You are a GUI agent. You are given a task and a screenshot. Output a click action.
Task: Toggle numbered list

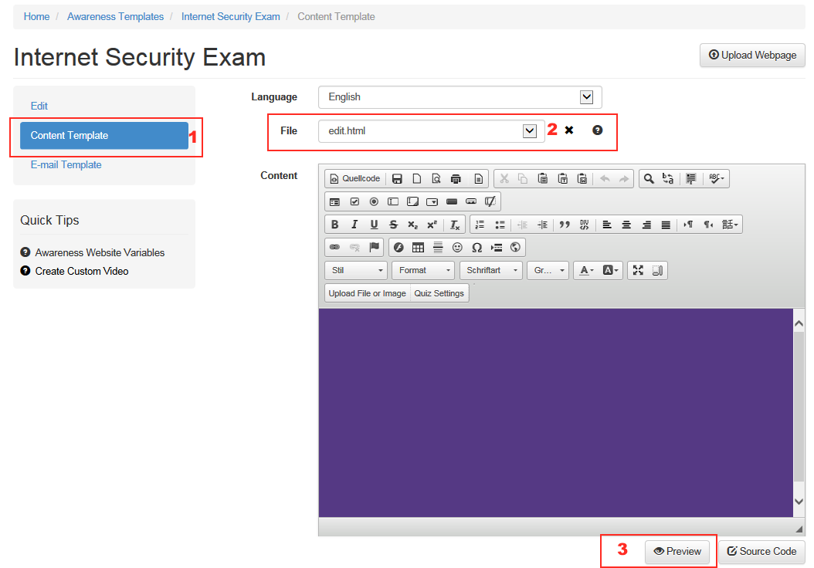[480, 225]
